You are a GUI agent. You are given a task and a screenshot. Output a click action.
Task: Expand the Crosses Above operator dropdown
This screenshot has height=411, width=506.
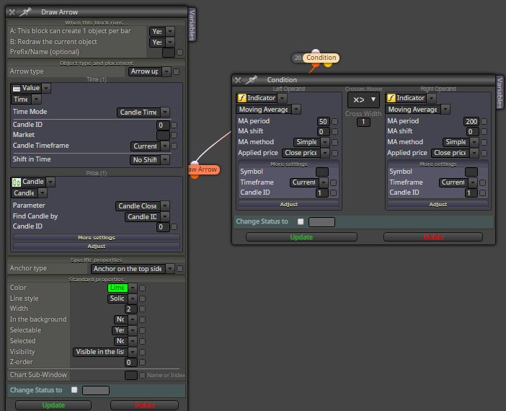(364, 100)
